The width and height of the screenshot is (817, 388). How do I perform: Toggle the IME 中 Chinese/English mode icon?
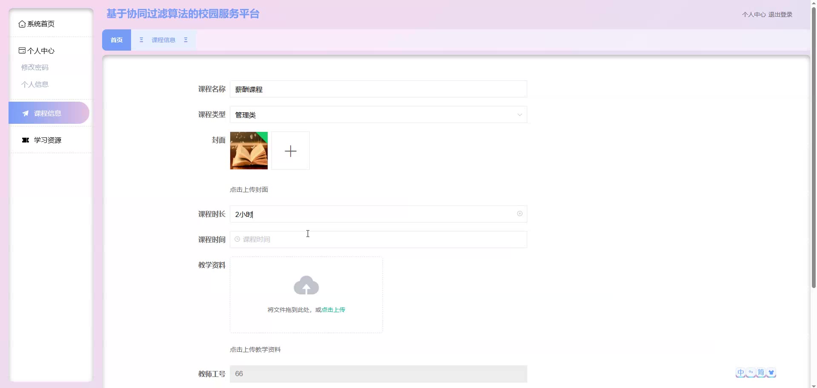[x=741, y=373]
